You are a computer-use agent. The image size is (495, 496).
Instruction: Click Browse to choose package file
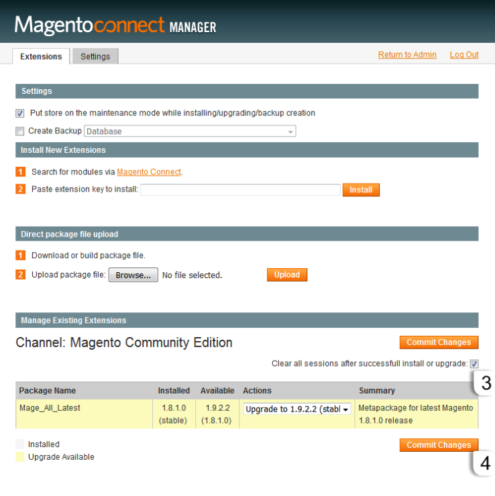coord(133,275)
